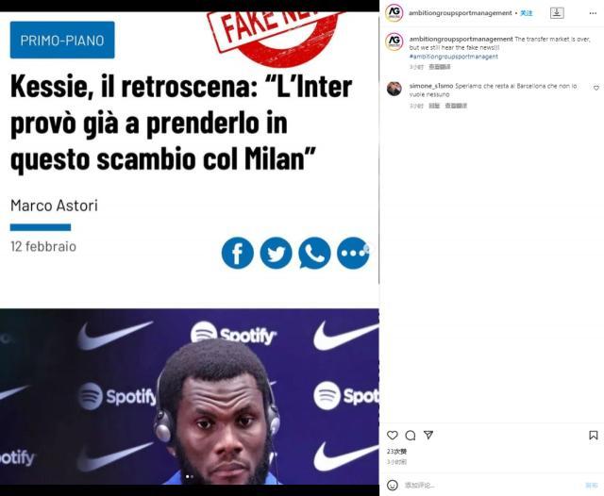Image resolution: width=604 pixels, height=496 pixels.
Task: Click the WhatsApp phone icon in image
Action: click(x=314, y=253)
